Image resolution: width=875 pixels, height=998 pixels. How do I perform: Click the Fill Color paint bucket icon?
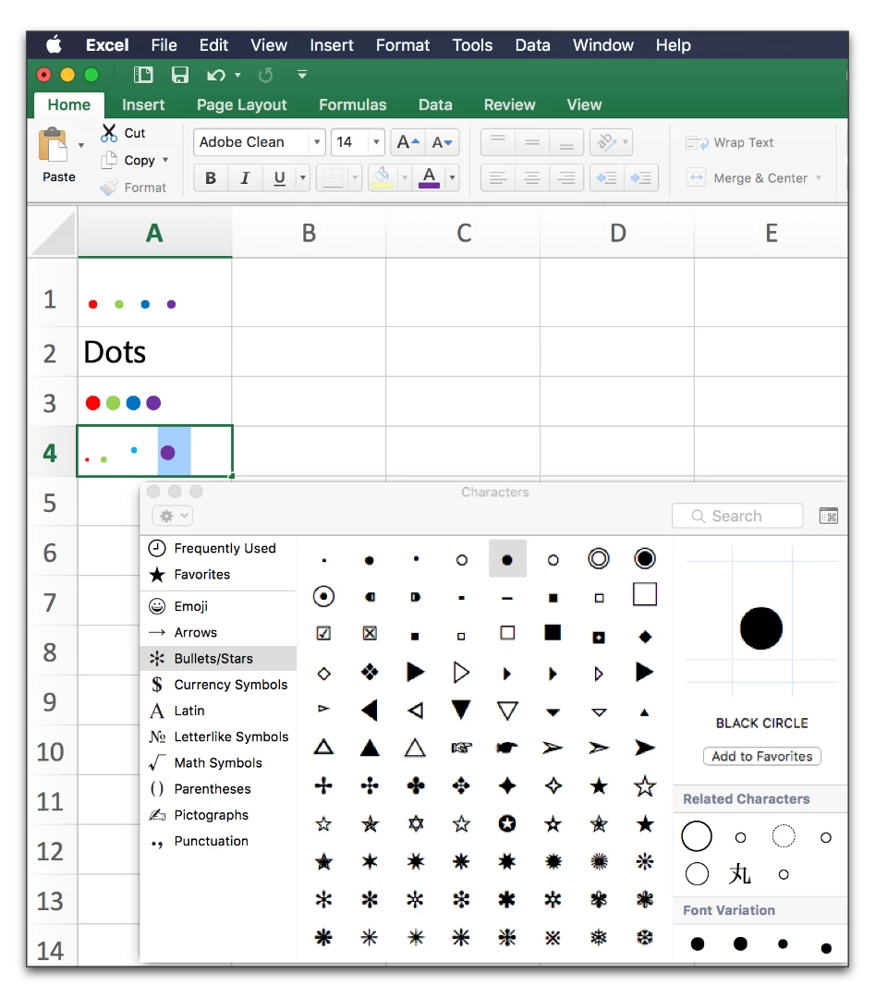(x=383, y=177)
